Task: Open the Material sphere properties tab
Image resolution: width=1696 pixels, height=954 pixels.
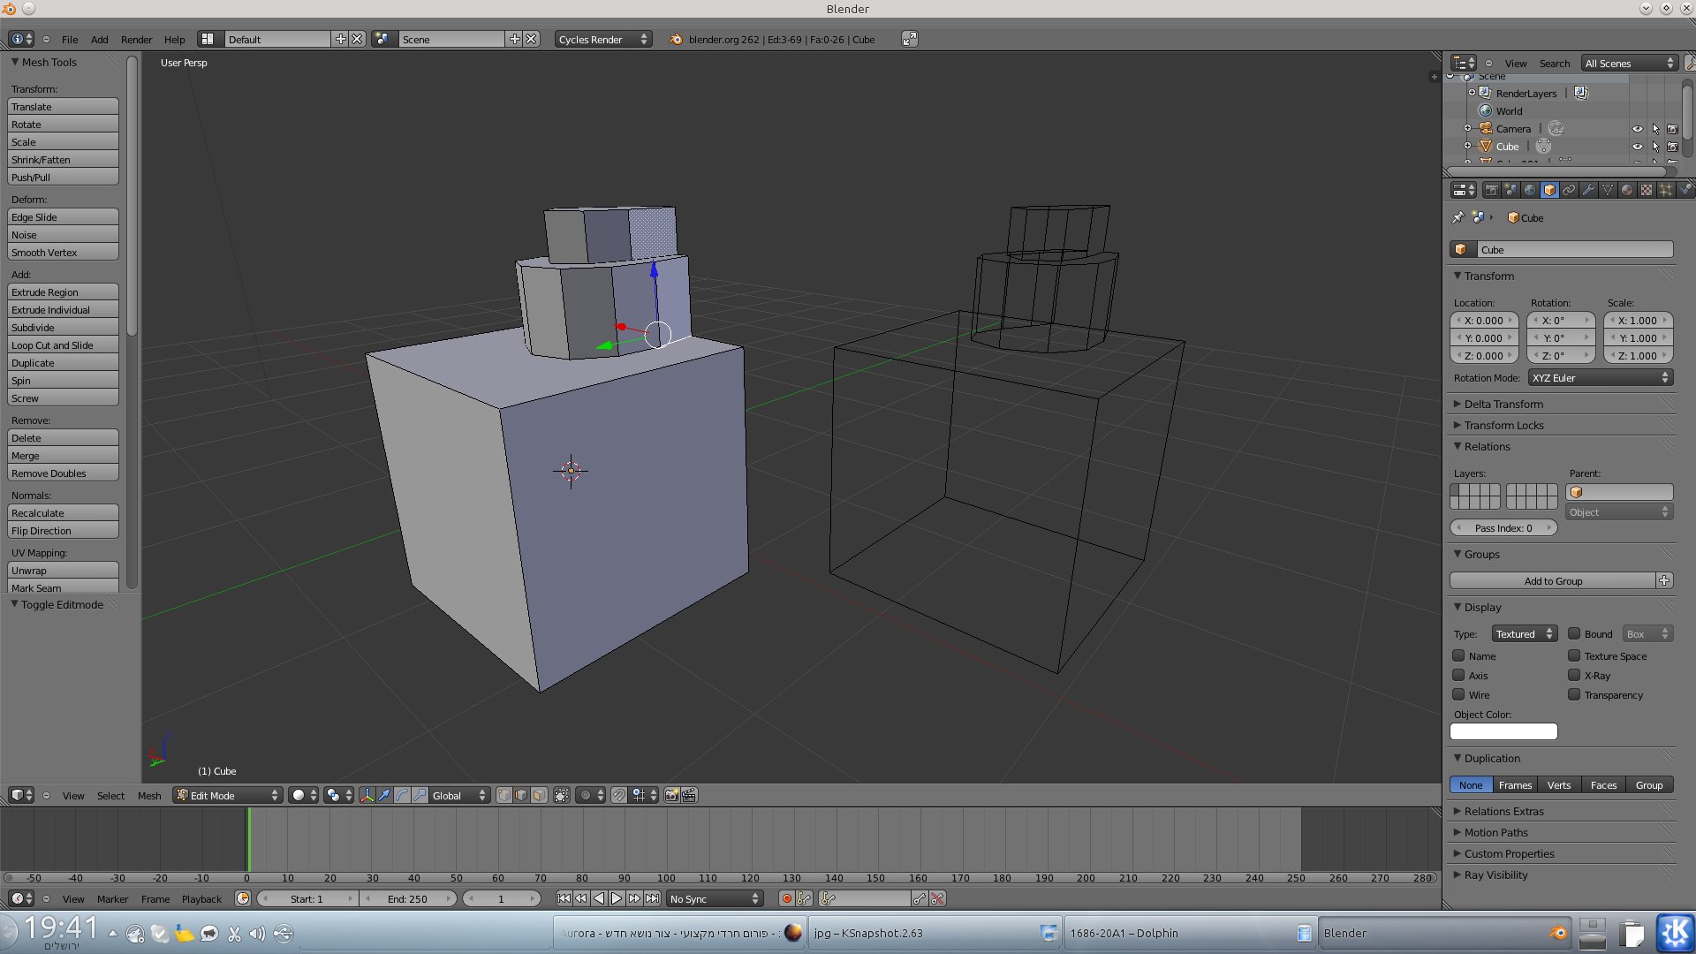Action: [1627, 190]
